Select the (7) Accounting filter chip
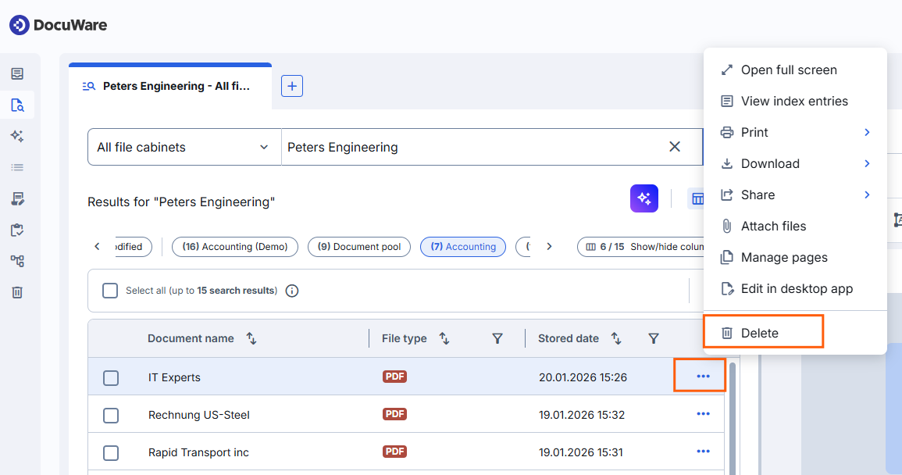 pyautogui.click(x=463, y=246)
